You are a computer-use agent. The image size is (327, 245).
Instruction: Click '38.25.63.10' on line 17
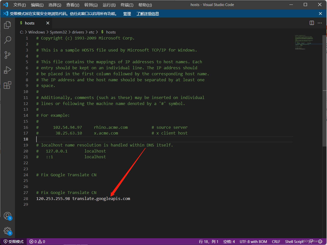[69, 133]
